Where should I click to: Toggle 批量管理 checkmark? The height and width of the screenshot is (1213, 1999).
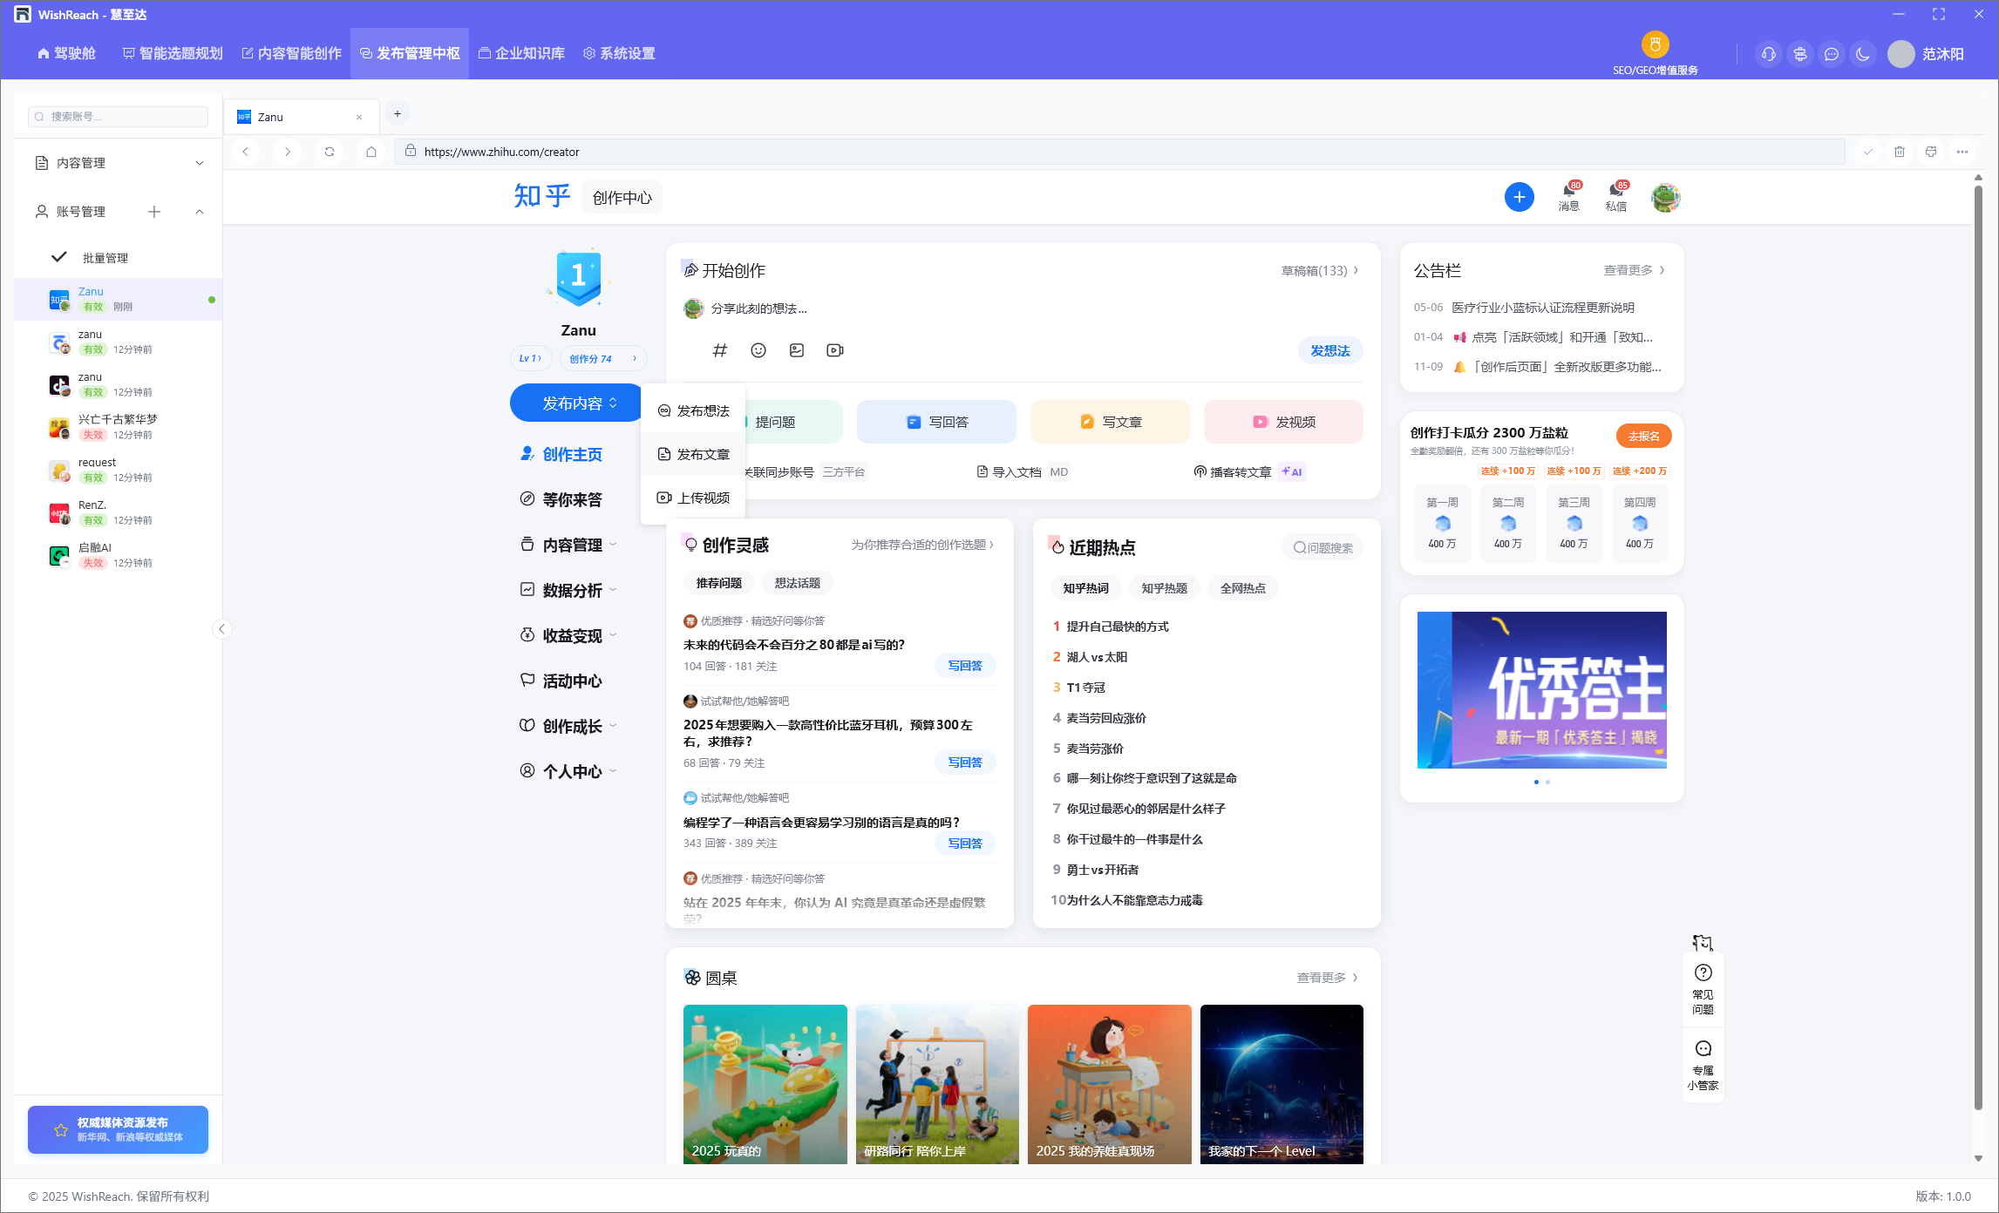point(60,257)
